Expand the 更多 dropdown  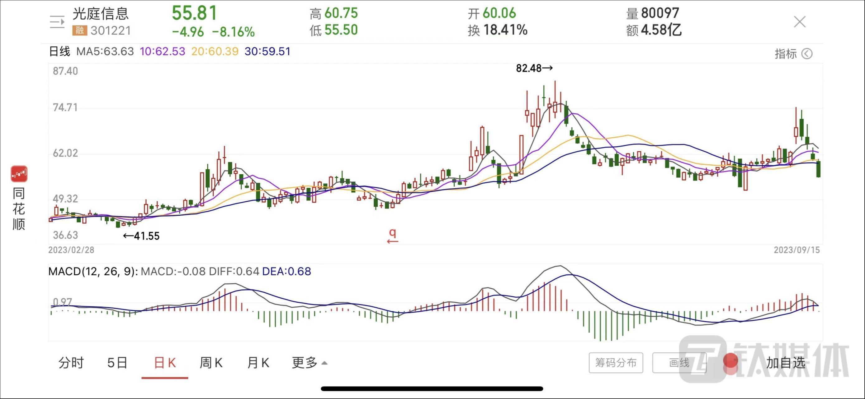pos(309,363)
